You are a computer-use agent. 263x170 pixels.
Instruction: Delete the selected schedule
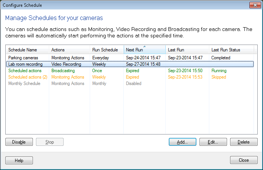click(244, 142)
